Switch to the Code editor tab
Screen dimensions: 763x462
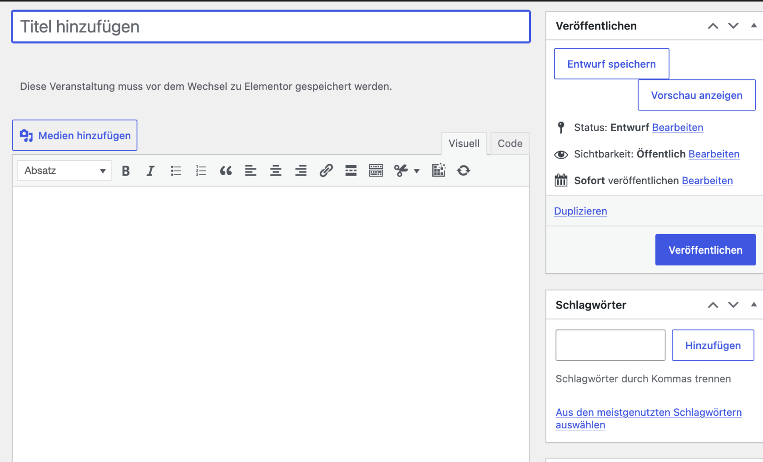pos(510,143)
